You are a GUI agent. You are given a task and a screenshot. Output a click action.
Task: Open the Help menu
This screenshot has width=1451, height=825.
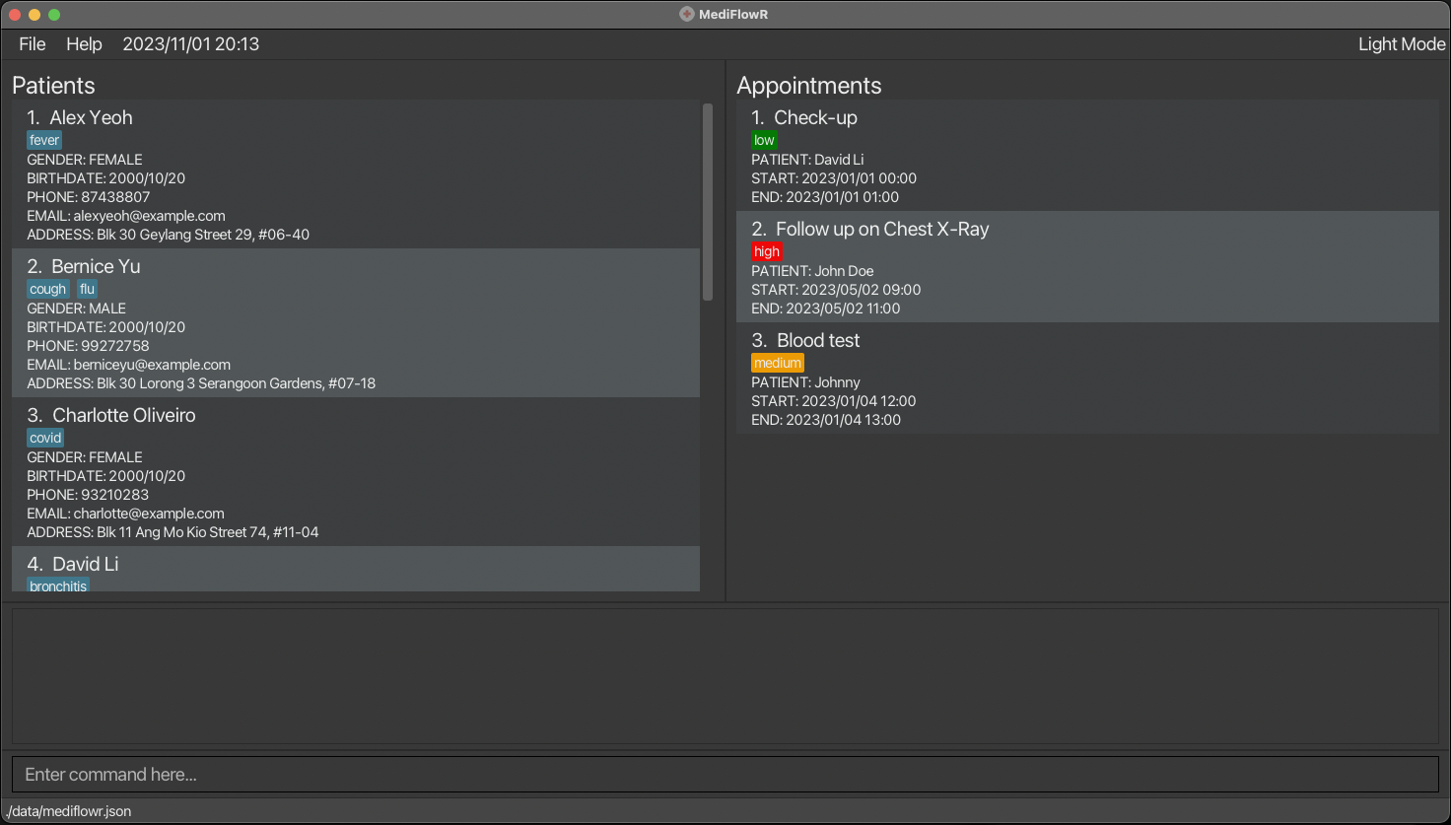(84, 43)
